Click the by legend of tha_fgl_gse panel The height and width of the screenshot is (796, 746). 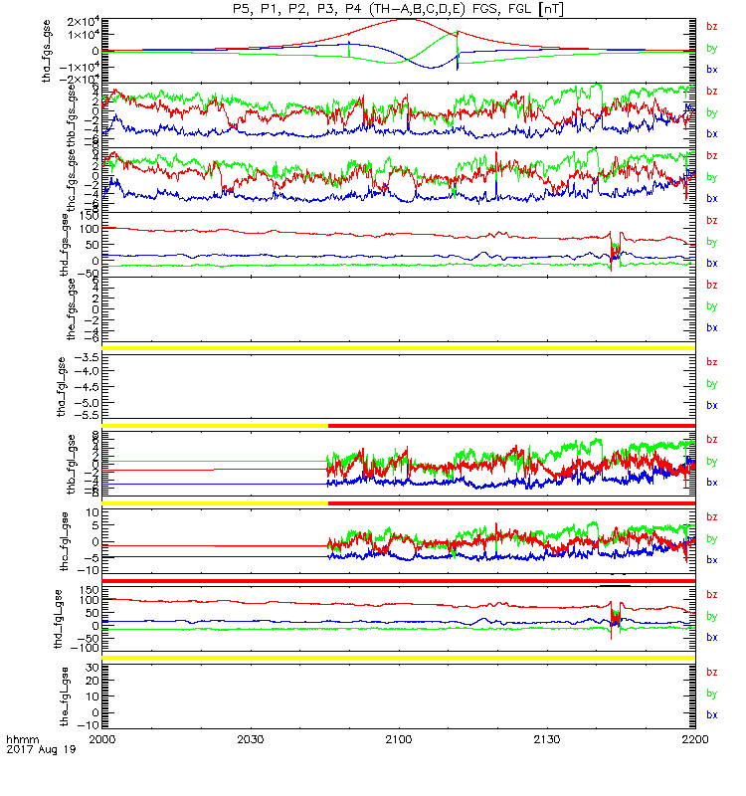(712, 384)
